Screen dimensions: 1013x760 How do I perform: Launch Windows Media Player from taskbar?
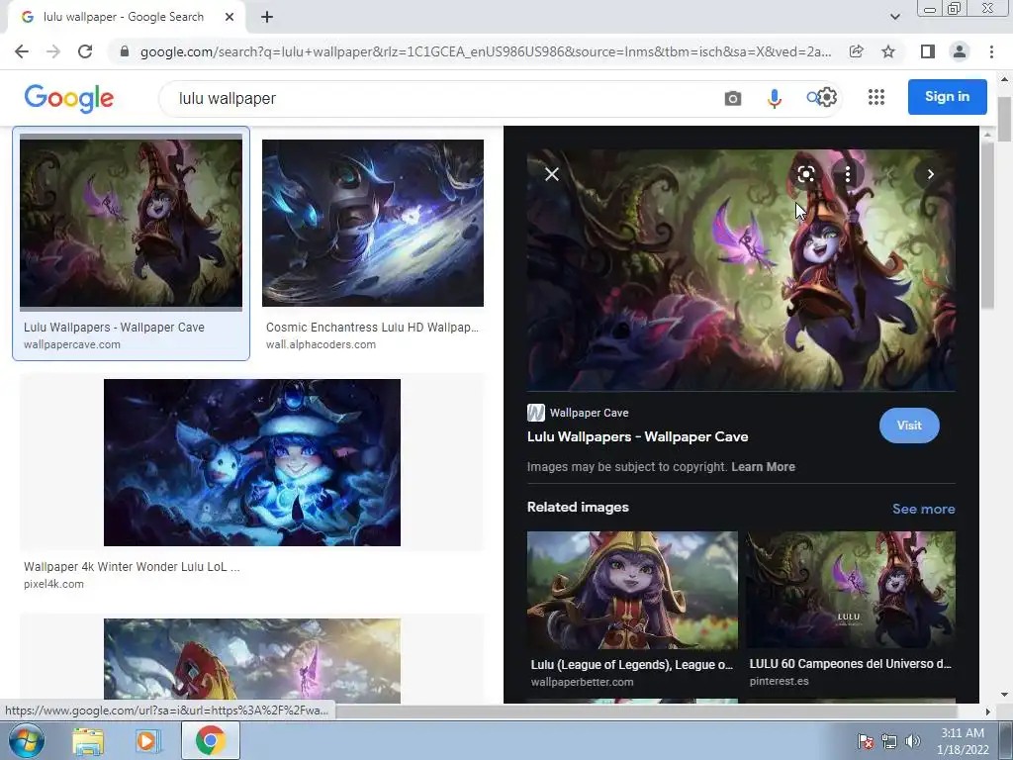(x=148, y=741)
